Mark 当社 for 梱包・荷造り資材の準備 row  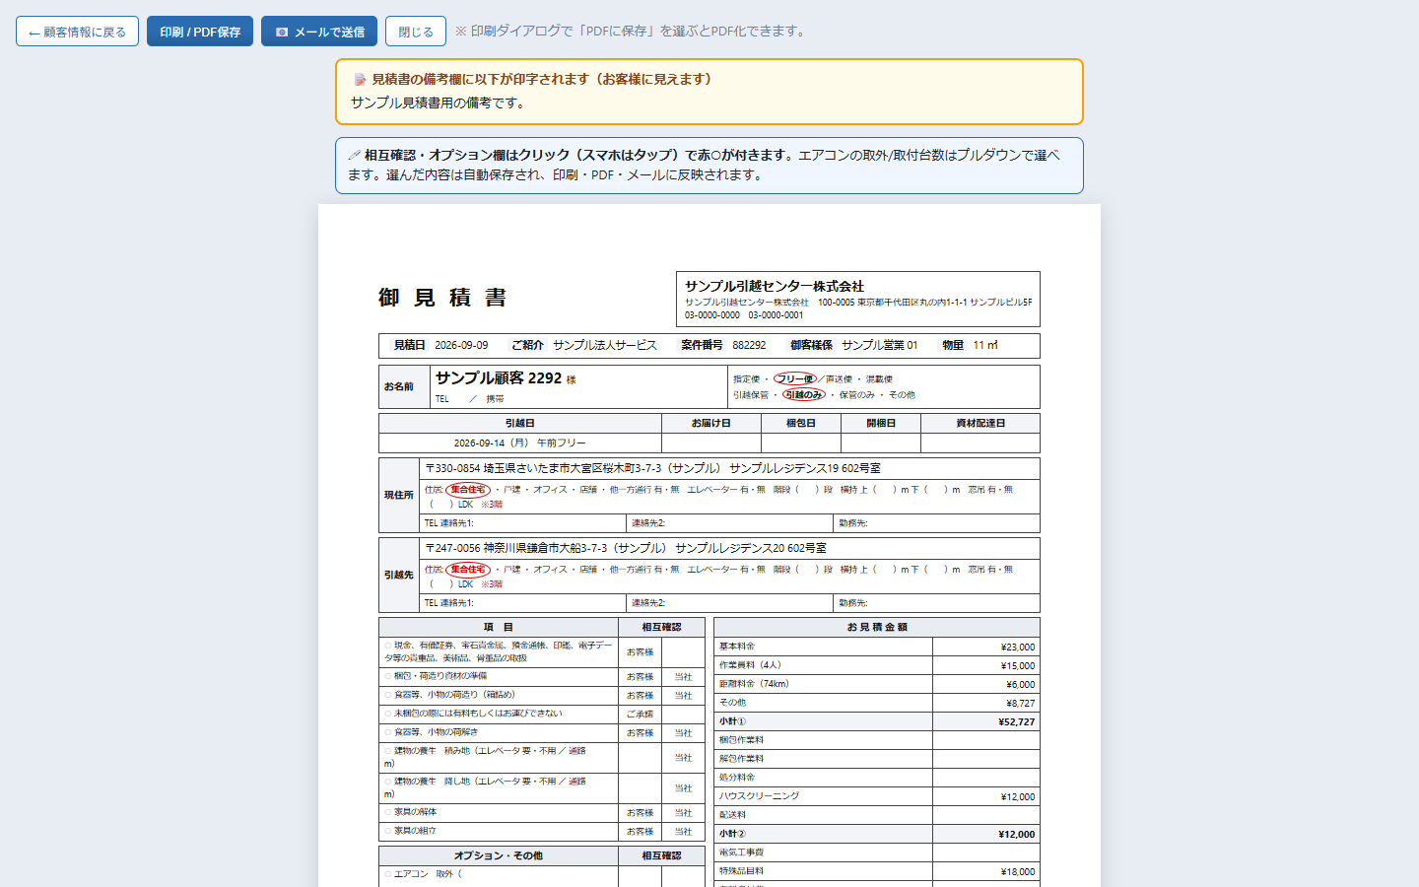click(x=683, y=676)
